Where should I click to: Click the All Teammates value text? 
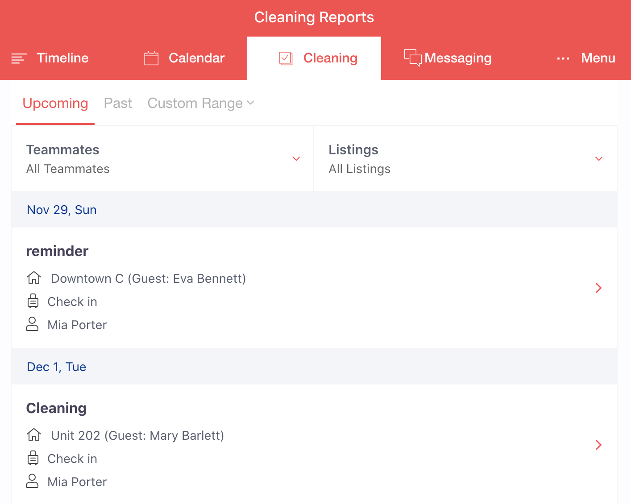[68, 169]
